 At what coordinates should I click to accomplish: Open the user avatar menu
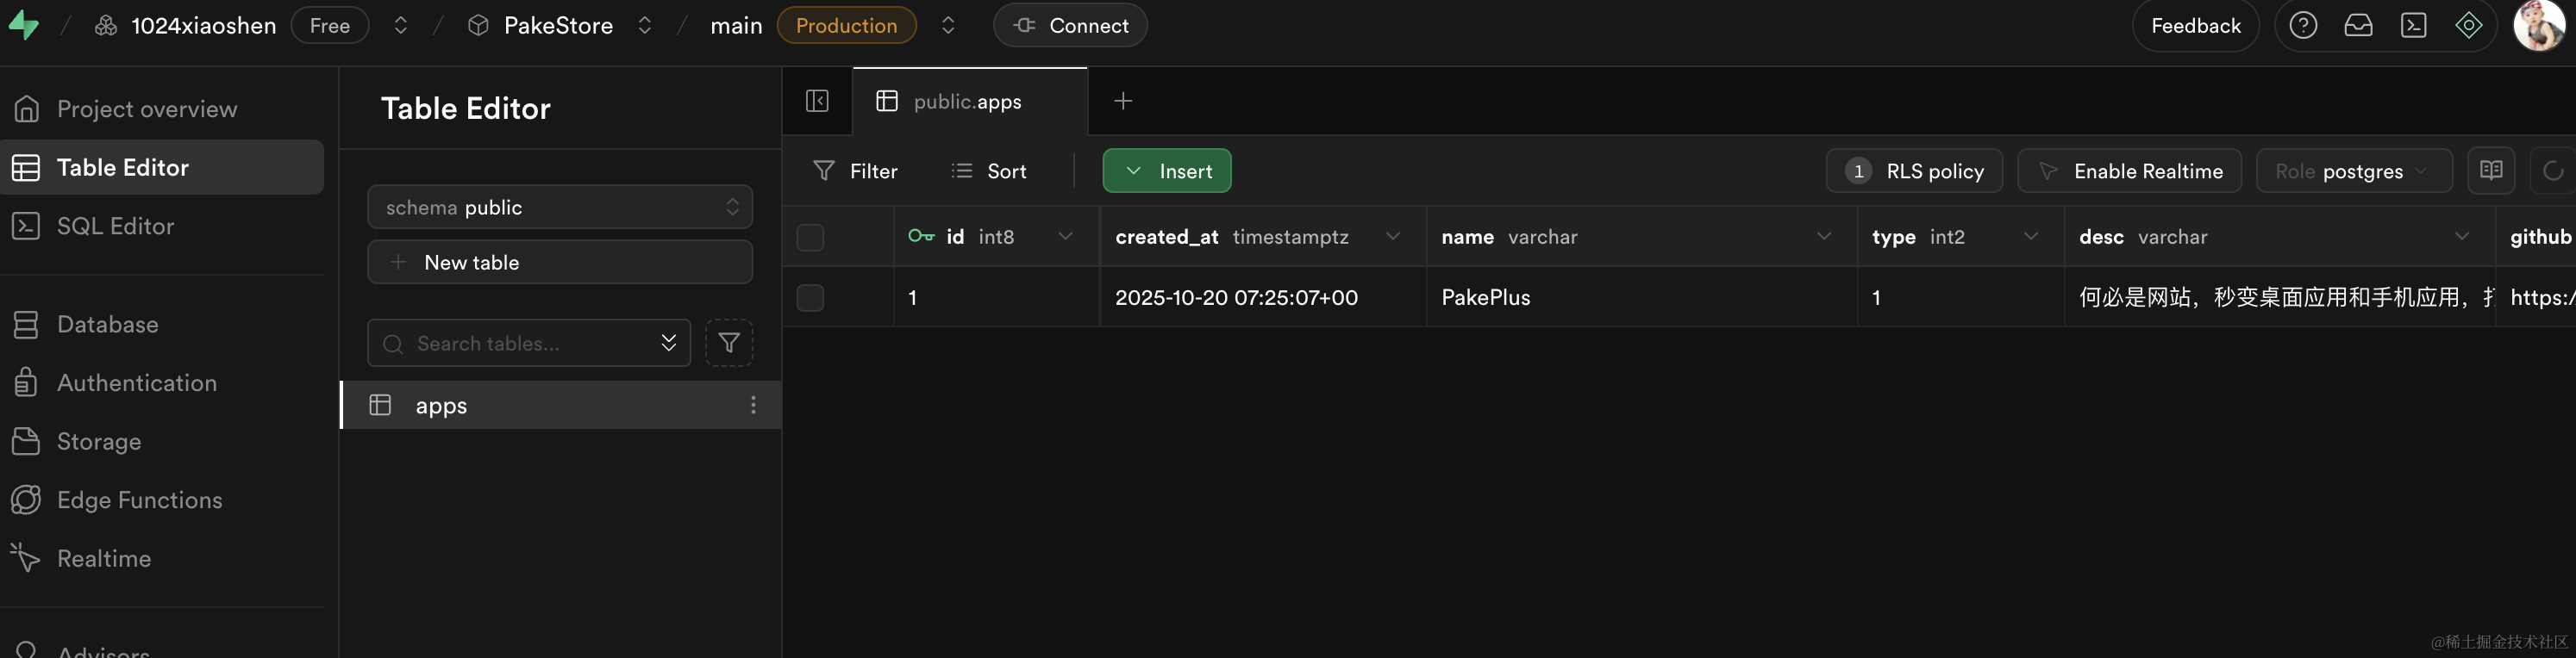[x=2539, y=25]
